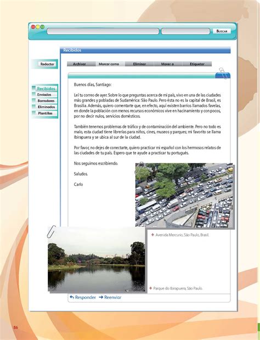Click the Mover a toolbar button

[167, 64]
